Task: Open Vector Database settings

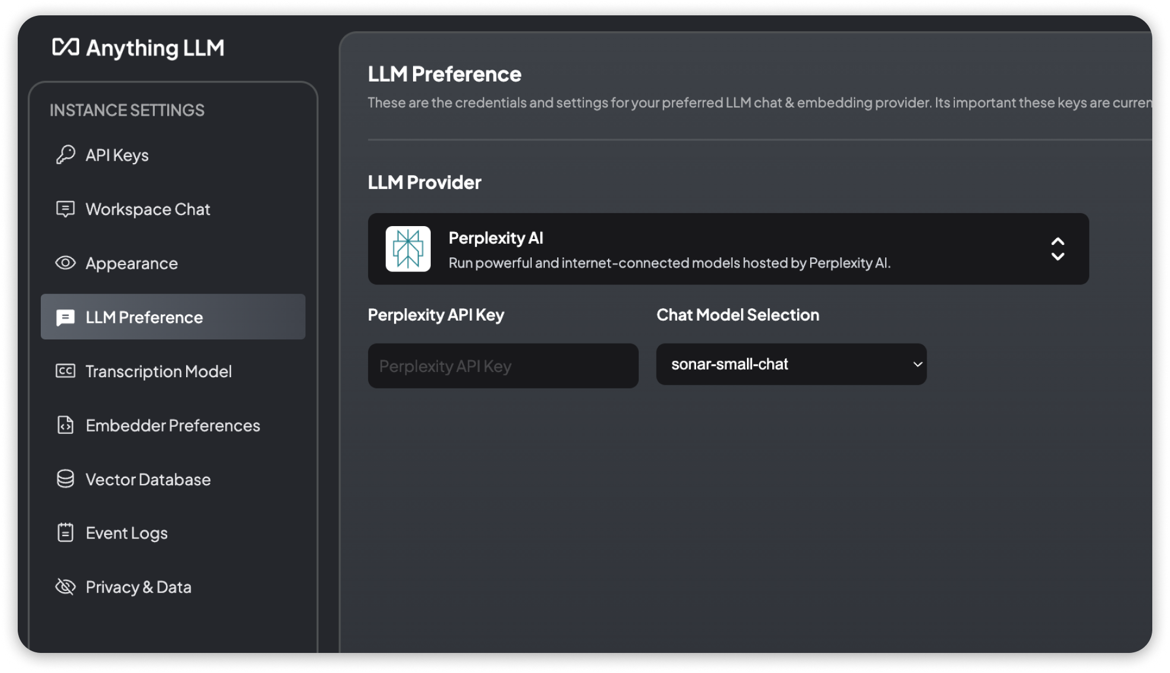Action: (x=173, y=479)
